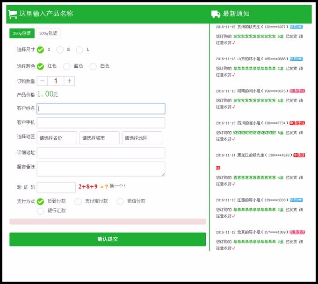This screenshot has width=318, height=284.
Task: Click 换一个 to refresh the captcha
Action: 117,186
